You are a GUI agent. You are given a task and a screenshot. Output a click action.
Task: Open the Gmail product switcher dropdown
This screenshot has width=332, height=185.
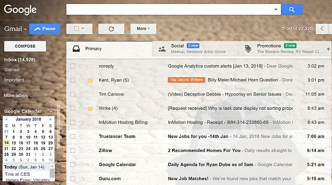tap(15, 29)
